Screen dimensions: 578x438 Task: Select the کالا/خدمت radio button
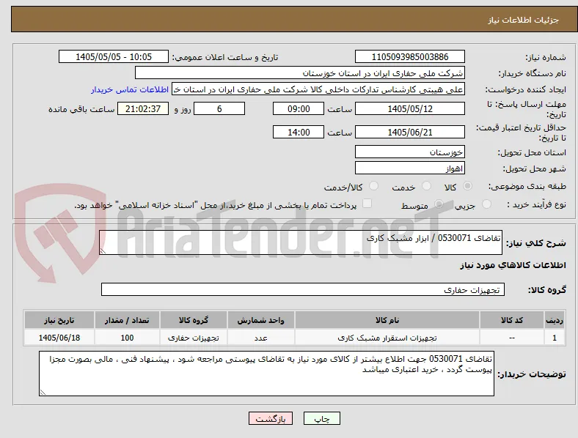click(374, 186)
